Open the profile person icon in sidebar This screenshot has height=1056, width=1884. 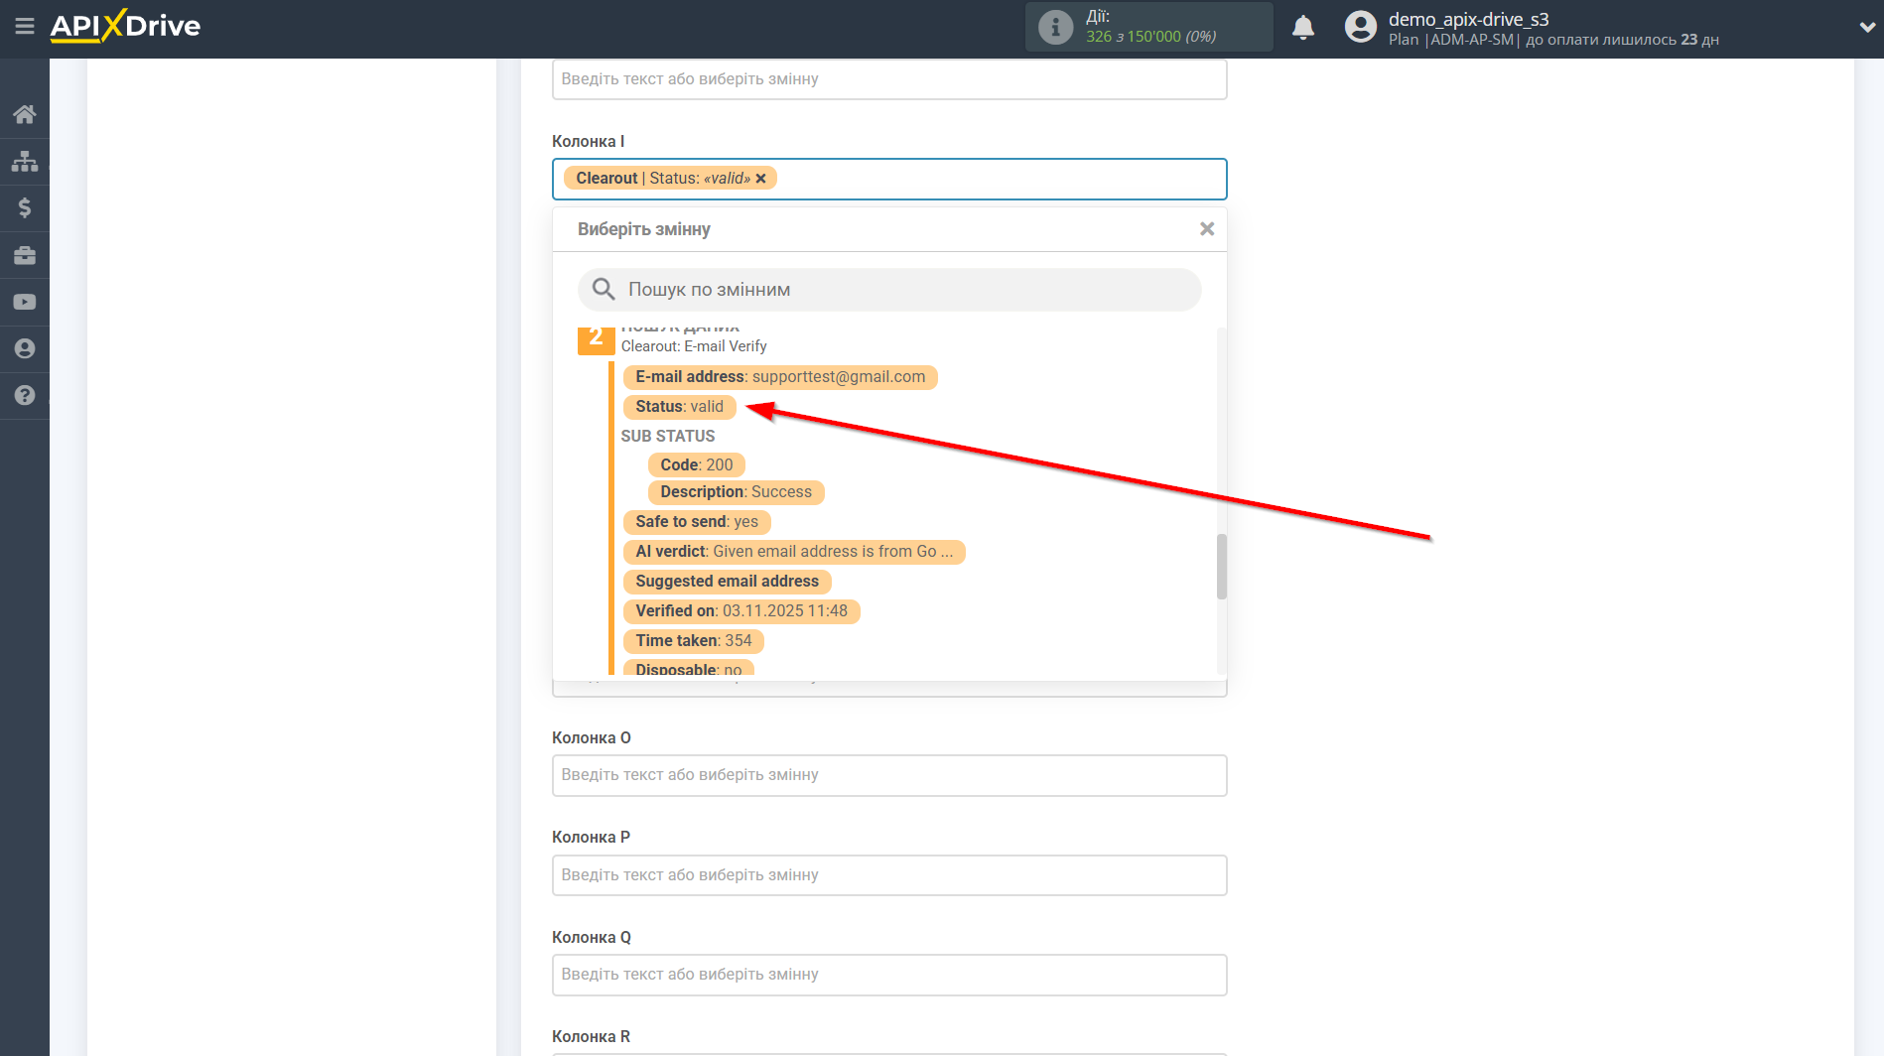click(x=25, y=348)
